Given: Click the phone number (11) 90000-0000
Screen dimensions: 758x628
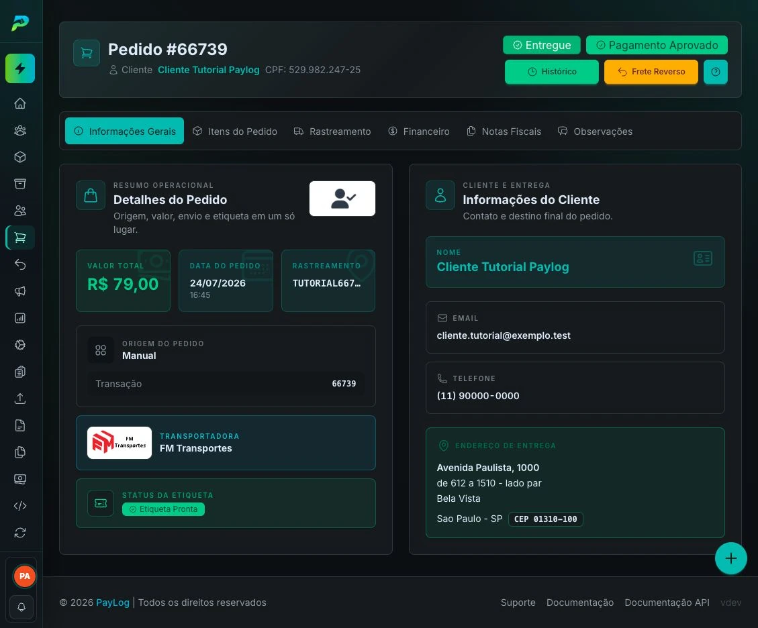Looking at the screenshot, I should (x=478, y=396).
